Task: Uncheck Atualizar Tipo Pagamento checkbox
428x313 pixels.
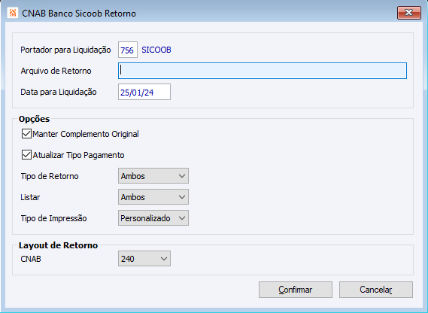Action: (26, 155)
